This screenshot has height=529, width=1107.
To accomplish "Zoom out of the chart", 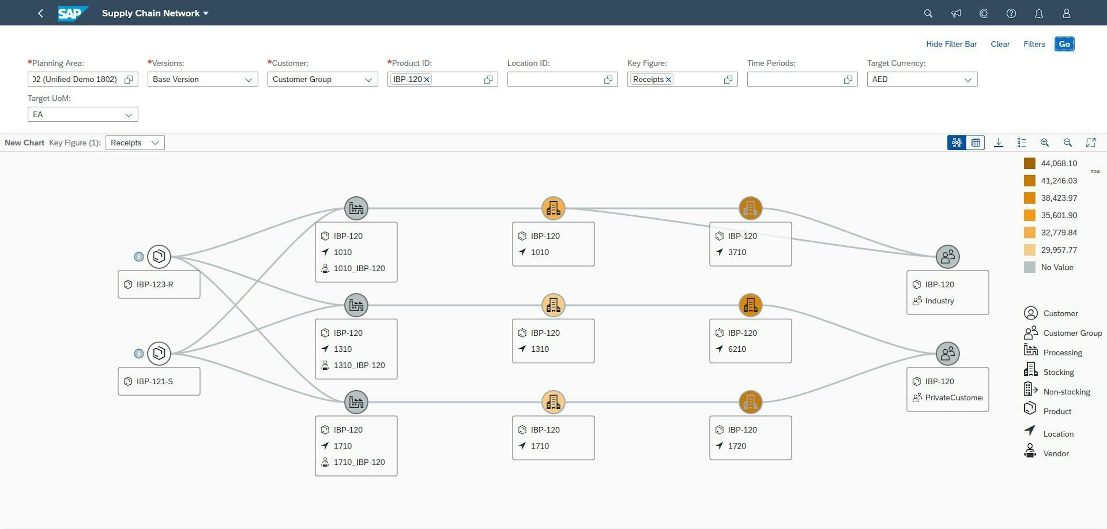I will point(1067,143).
